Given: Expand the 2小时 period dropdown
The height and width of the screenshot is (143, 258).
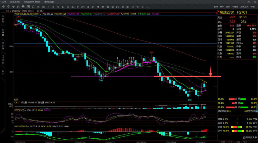Looking at the screenshot, I should click(x=40, y=11).
